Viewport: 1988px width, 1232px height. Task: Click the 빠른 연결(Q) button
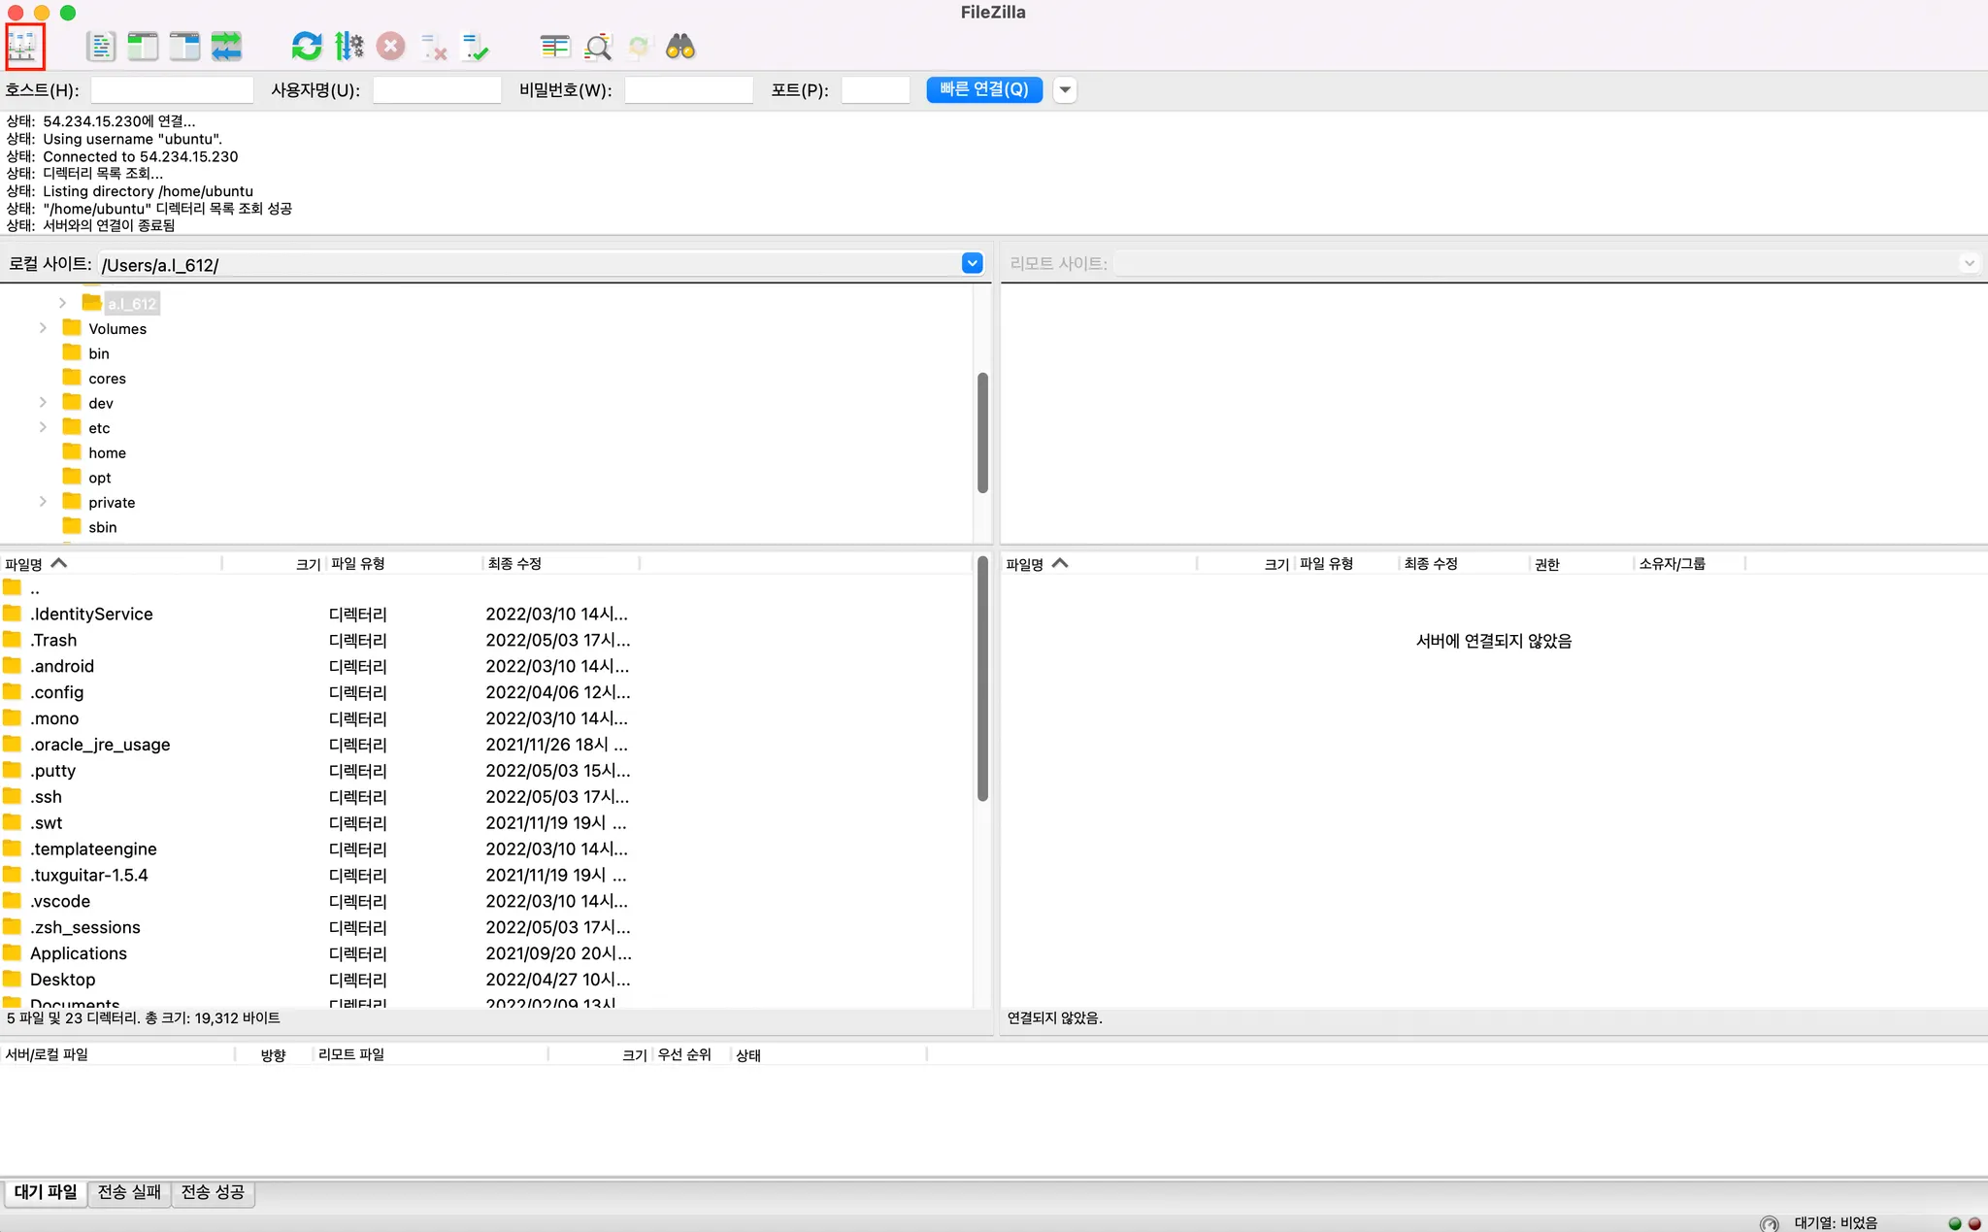click(983, 89)
